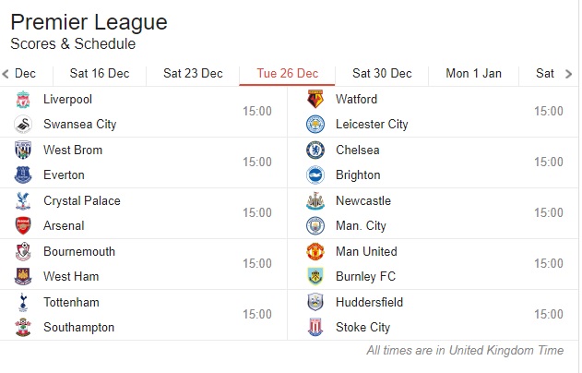Viewport: 582px width, 373px height.
Task: Click the Tottenham cockerel crest
Action: (x=23, y=303)
